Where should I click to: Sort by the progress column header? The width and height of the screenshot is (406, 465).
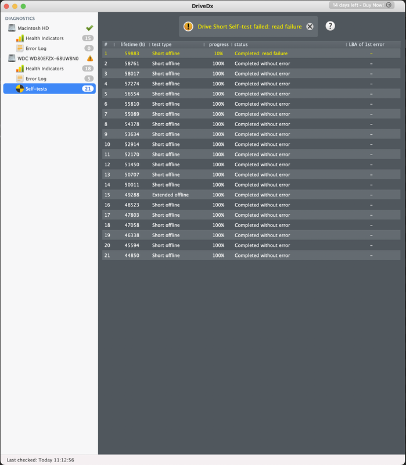[x=218, y=45]
